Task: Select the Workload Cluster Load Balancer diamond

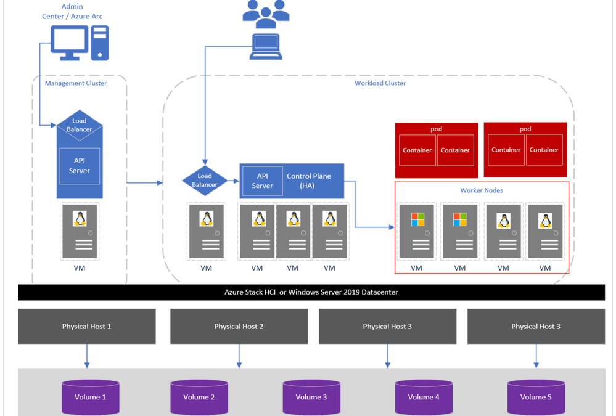Action: [205, 181]
